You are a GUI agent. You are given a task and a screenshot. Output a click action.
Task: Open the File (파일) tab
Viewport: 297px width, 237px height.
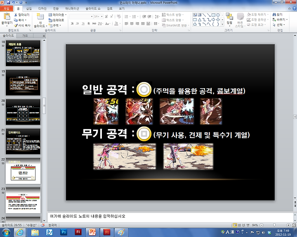coord(7,9)
